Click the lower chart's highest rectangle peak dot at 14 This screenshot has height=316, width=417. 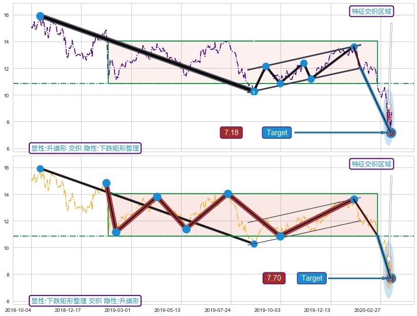coord(228,194)
